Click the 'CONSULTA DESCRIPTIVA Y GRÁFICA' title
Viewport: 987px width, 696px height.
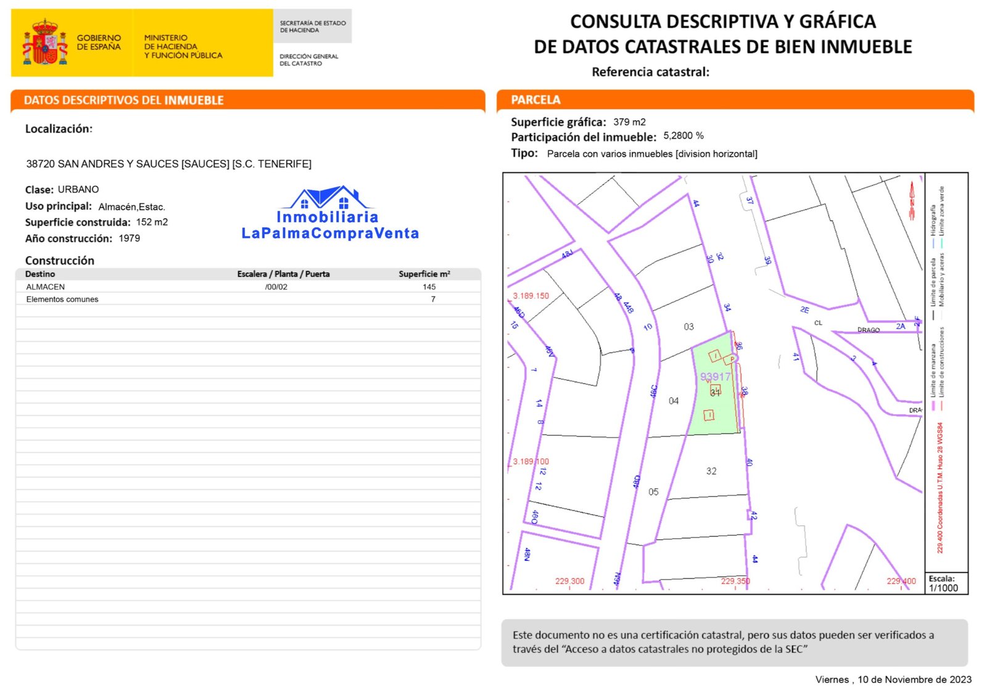pyautogui.click(x=723, y=22)
